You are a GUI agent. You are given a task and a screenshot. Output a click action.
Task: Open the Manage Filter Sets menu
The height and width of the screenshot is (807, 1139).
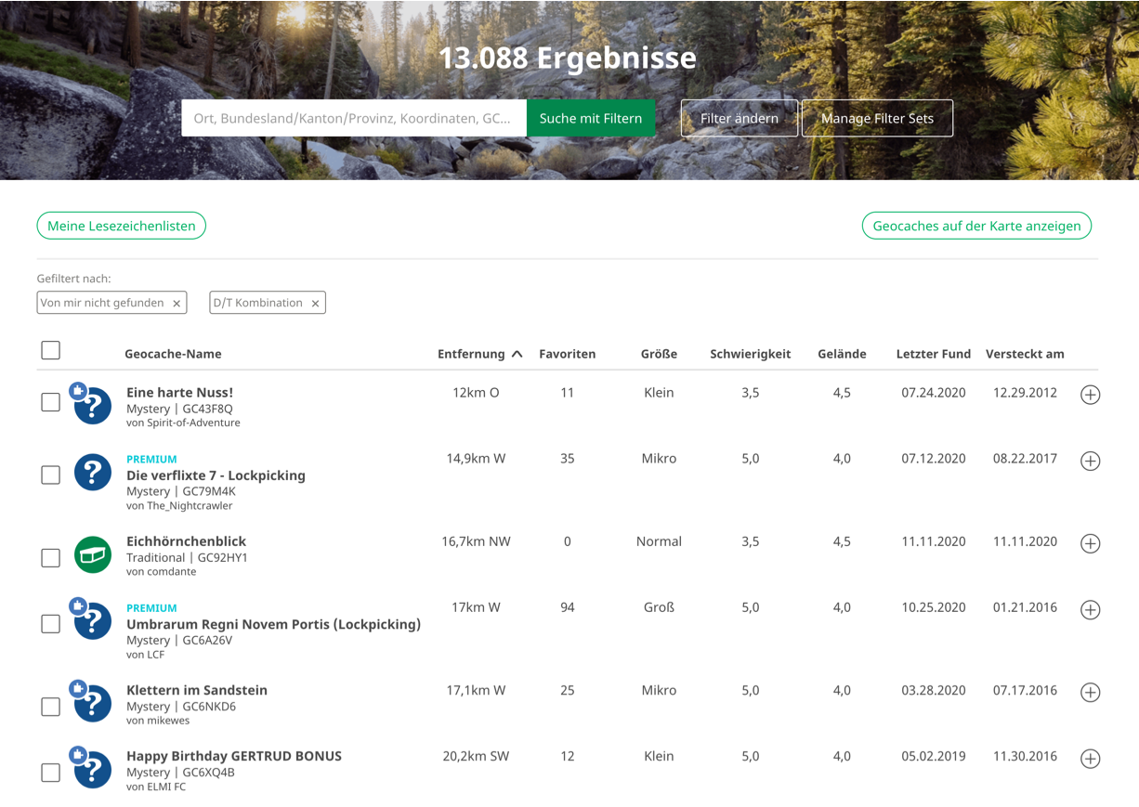(x=876, y=119)
